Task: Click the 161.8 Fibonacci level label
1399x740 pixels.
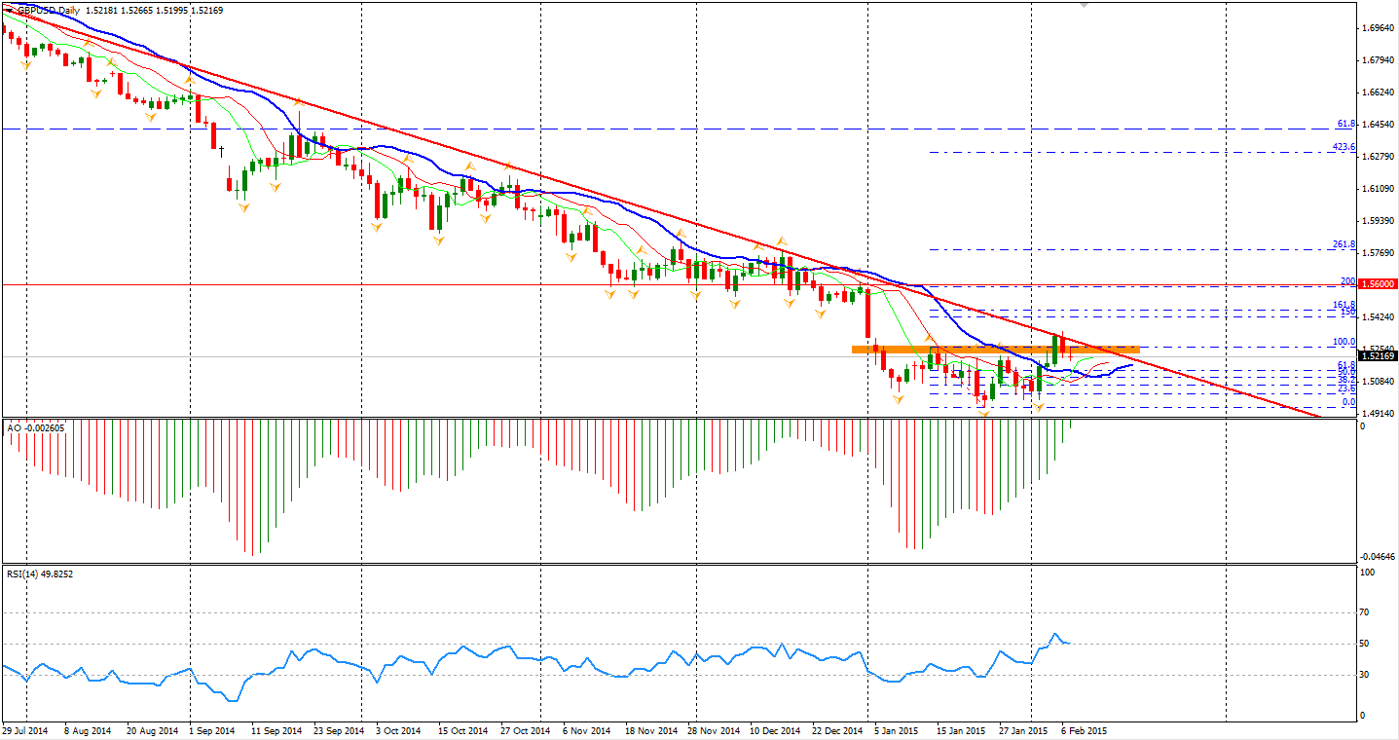Action: coord(1344,305)
